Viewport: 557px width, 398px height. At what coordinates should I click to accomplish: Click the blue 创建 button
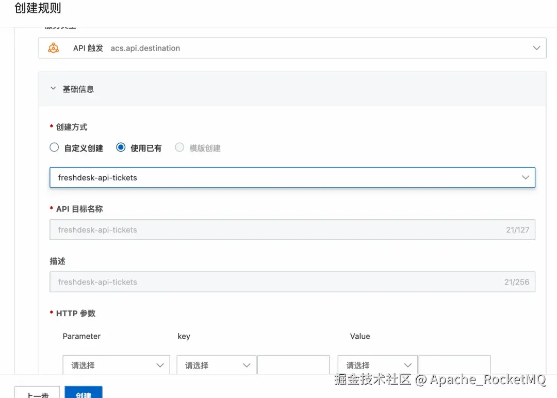click(x=84, y=392)
